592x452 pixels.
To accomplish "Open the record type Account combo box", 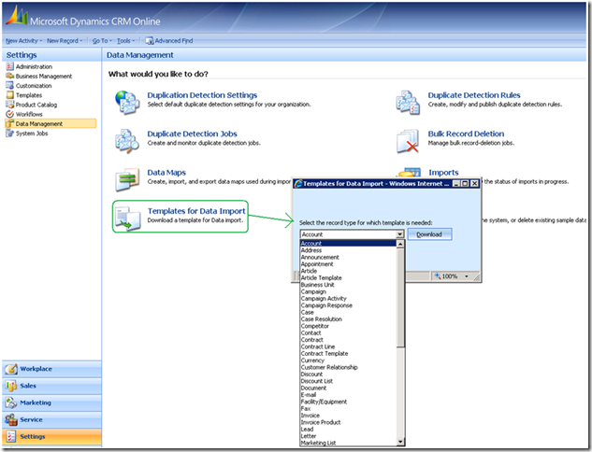I will (352, 234).
